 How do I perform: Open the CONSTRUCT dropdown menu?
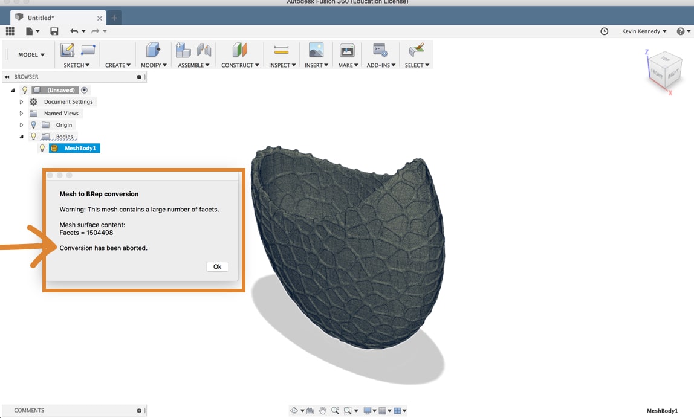(241, 65)
